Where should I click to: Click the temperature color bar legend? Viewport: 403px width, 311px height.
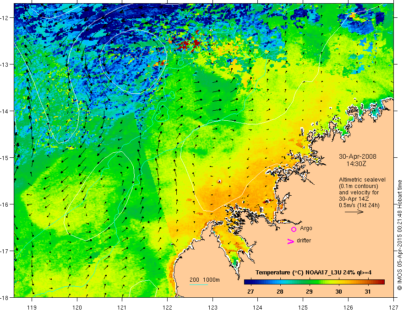[x=314, y=282]
